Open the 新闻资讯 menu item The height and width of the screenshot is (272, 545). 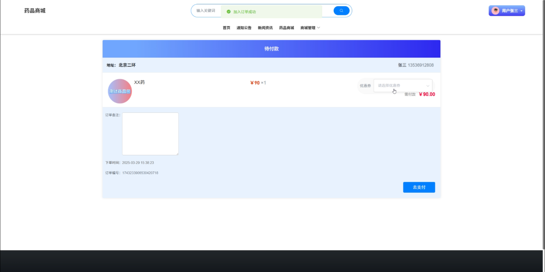pos(265,28)
